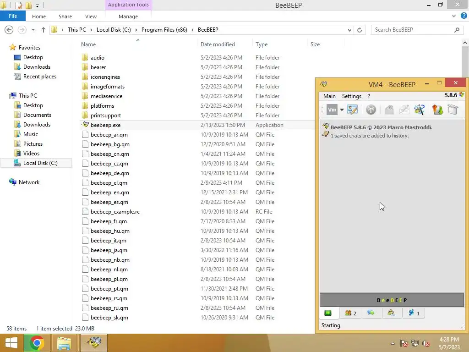This screenshot has height=352, width=469.
Task: Open the Settings menu in BeeBEEP
Action: point(352,96)
